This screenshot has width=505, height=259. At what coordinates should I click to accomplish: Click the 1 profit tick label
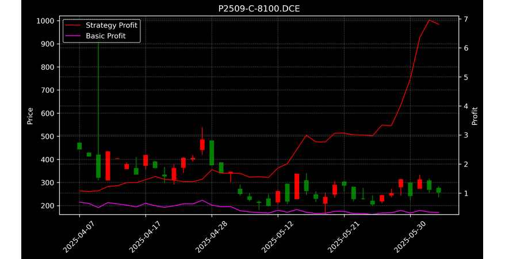point(466,193)
